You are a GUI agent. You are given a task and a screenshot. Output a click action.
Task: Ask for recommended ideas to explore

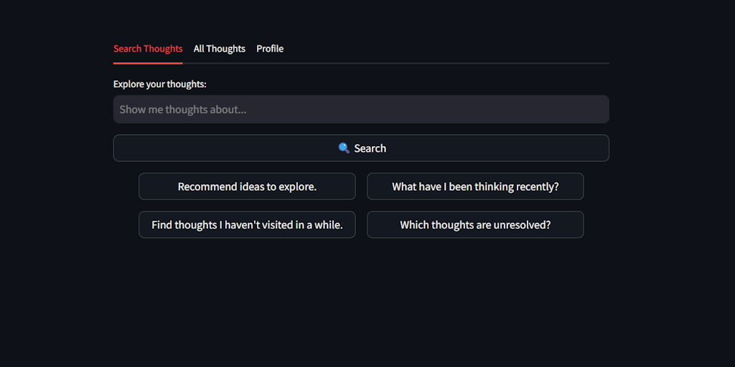click(247, 186)
